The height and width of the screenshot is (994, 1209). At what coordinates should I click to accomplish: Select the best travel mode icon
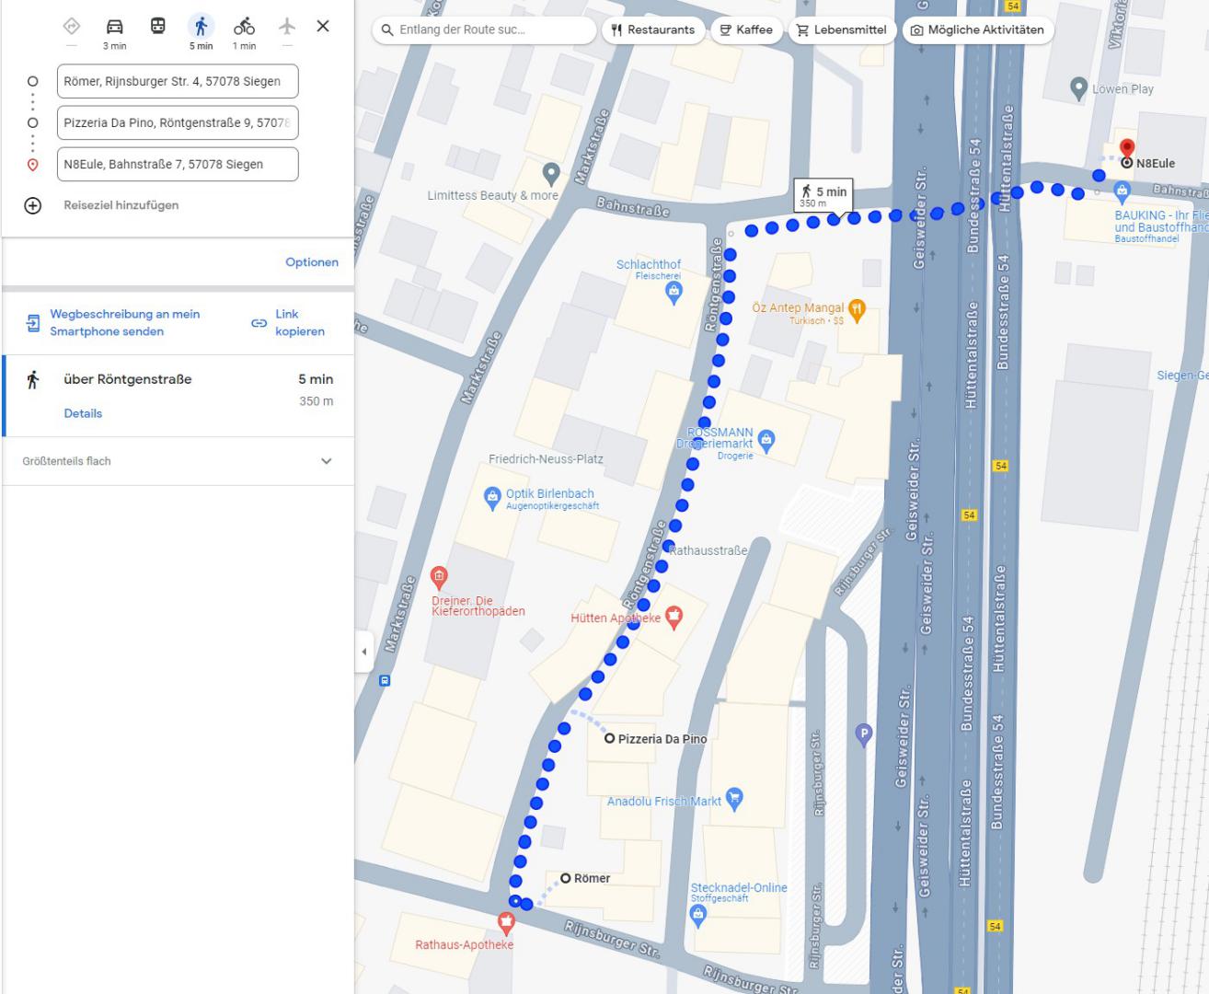pos(72,26)
